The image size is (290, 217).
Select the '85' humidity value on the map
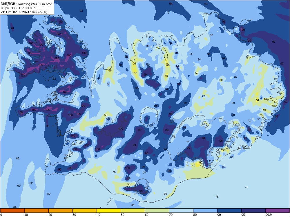(108, 84)
